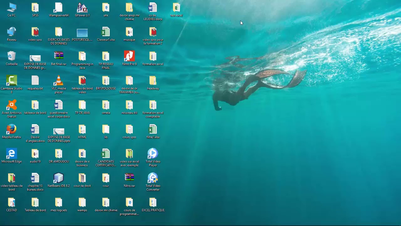401x226 pixels.
Task: Launch Microsoft Edge shortcut
Action: tap(12, 156)
